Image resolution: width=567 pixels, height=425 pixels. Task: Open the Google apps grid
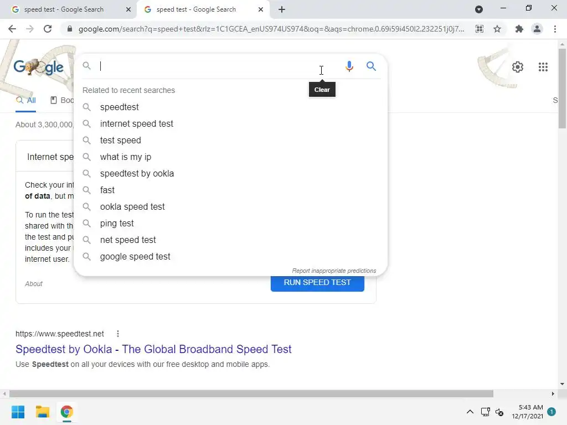(x=543, y=67)
